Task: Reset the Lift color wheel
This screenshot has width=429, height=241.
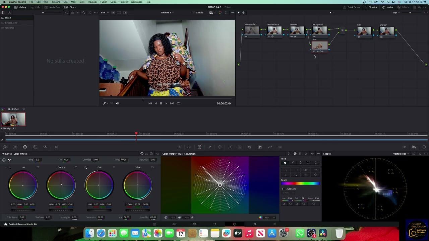Action: [x=38, y=167]
